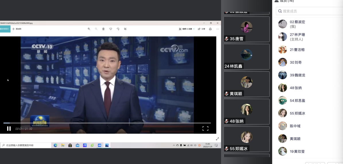Toggle fullscreen on the video player
This screenshot has width=343, height=164.
(x=205, y=129)
